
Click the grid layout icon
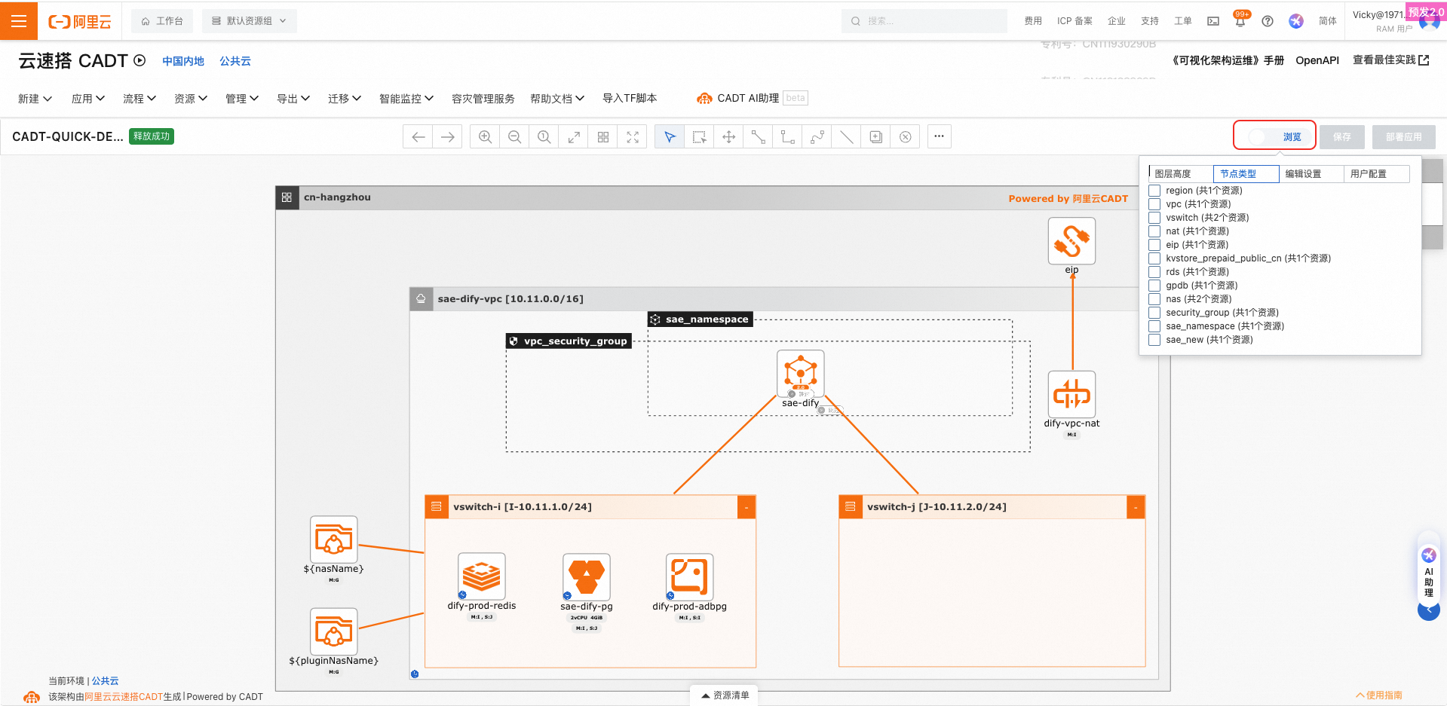[603, 137]
